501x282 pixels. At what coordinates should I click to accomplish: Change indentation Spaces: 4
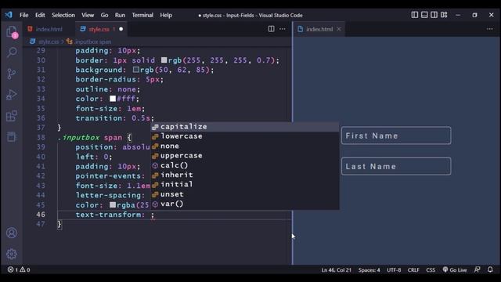click(369, 269)
